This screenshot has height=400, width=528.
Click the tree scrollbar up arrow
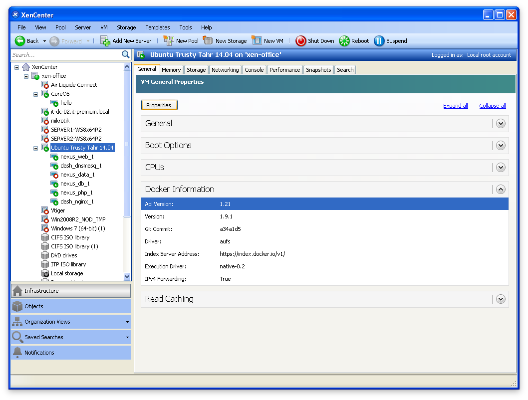[127, 67]
